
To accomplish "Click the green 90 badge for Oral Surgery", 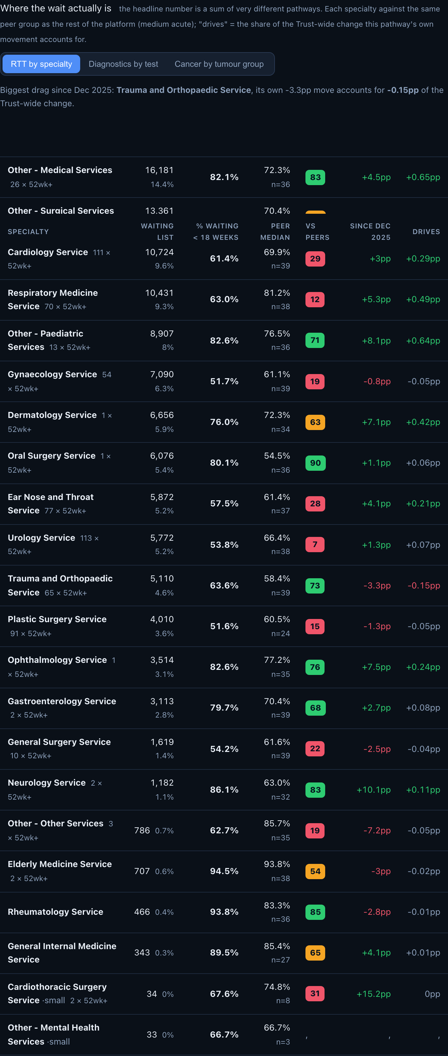I will (316, 463).
